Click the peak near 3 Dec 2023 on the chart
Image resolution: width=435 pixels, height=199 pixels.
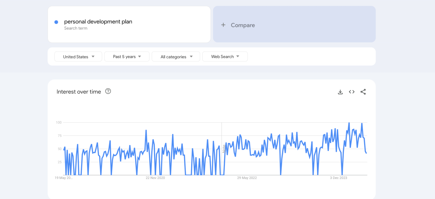(x=349, y=123)
